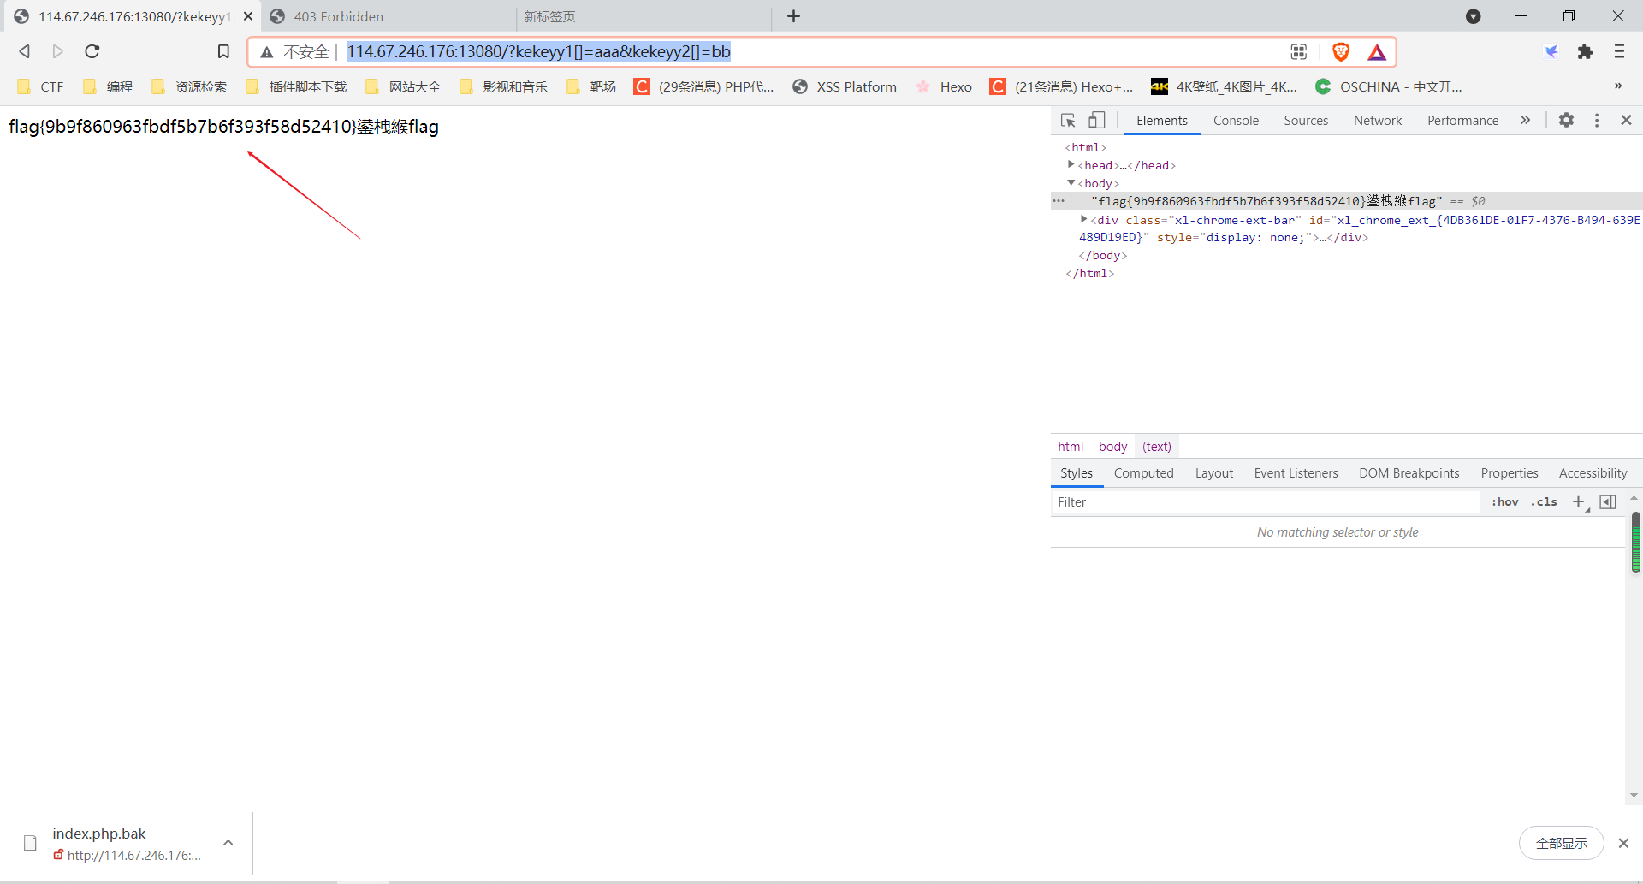Toggle computed styles sidebar icon
This screenshot has width=1643, height=884.
(x=1608, y=502)
